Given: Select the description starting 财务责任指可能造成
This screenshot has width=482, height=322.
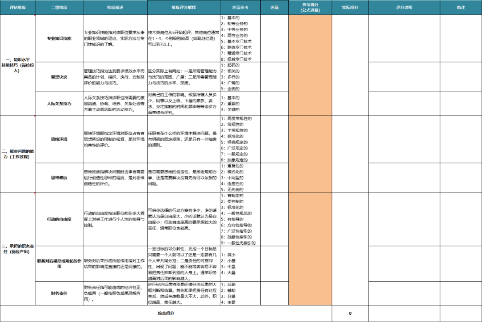Looking at the screenshot, I should (x=115, y=293).
